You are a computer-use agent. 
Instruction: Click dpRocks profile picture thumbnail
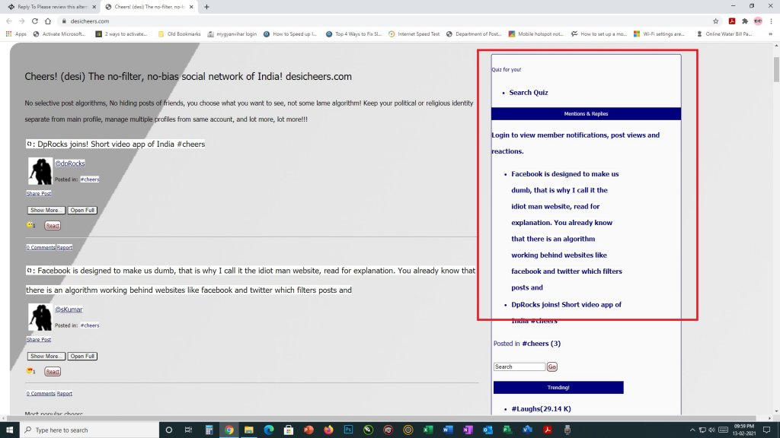coord(40,171)
